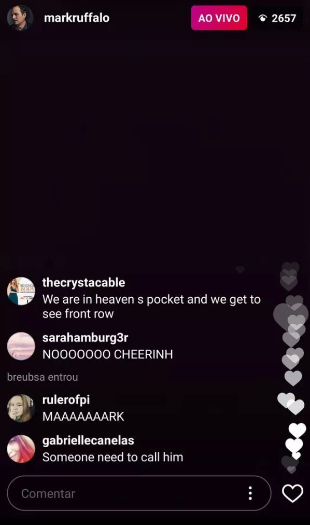Select username gabriellecanelas
This screenshot has height=525, width=310.
click(88, 440)
